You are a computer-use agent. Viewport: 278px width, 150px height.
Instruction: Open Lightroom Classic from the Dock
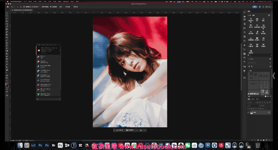[33, 145]
